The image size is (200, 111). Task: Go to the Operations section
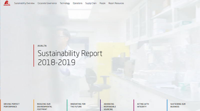point(77,3)
